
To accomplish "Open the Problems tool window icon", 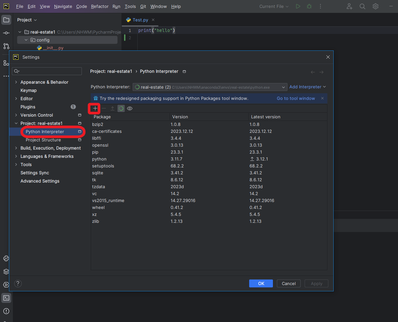I will (6, 311).
